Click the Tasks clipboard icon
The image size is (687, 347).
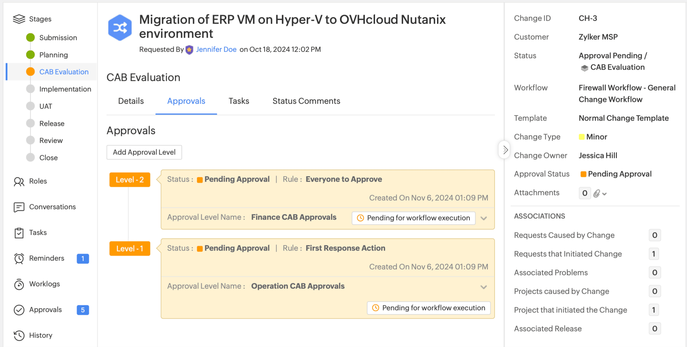click(19, 233)
